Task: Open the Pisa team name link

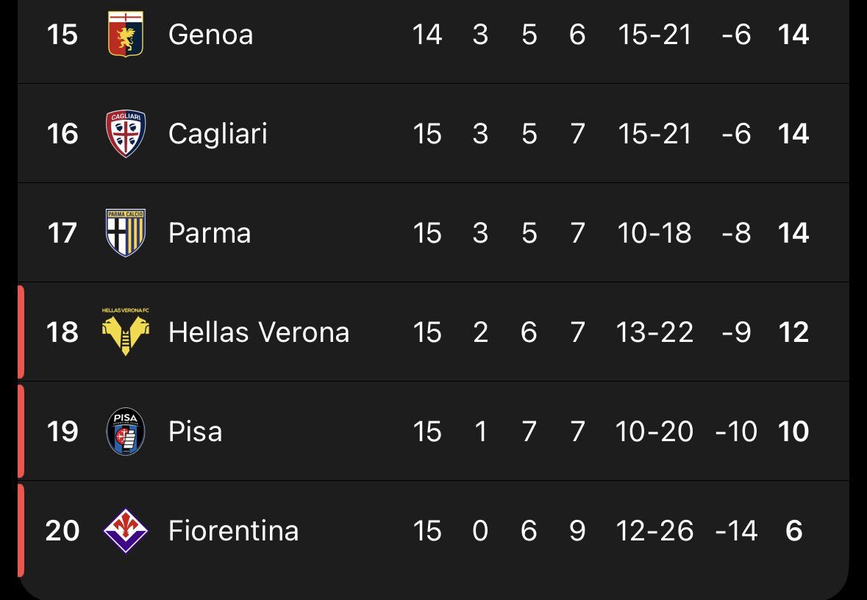Action: 195,432
